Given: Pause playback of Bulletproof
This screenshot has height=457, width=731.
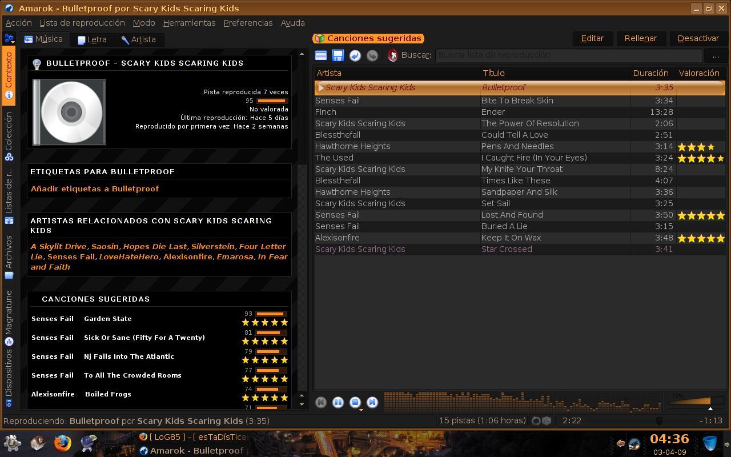Looking at the screenshot, I should pyautogui.click(x=338, y=402).
